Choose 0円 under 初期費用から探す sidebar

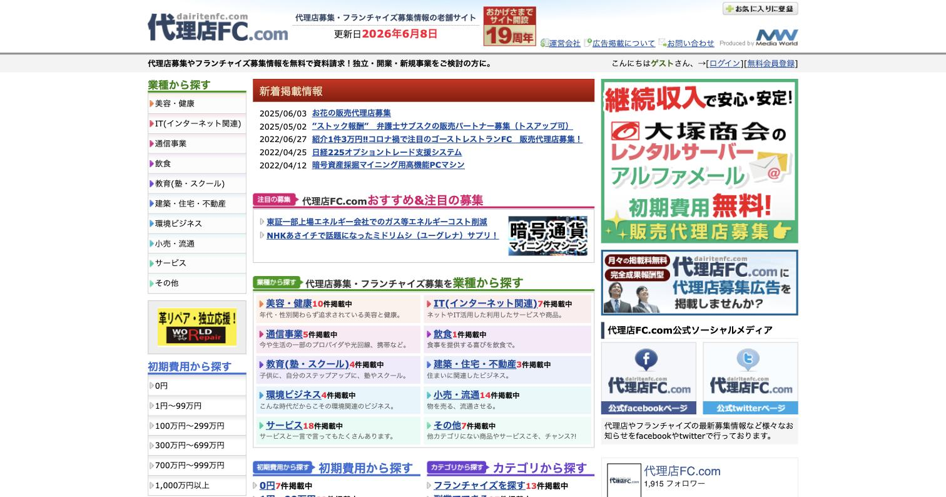[x=197, y=386]
